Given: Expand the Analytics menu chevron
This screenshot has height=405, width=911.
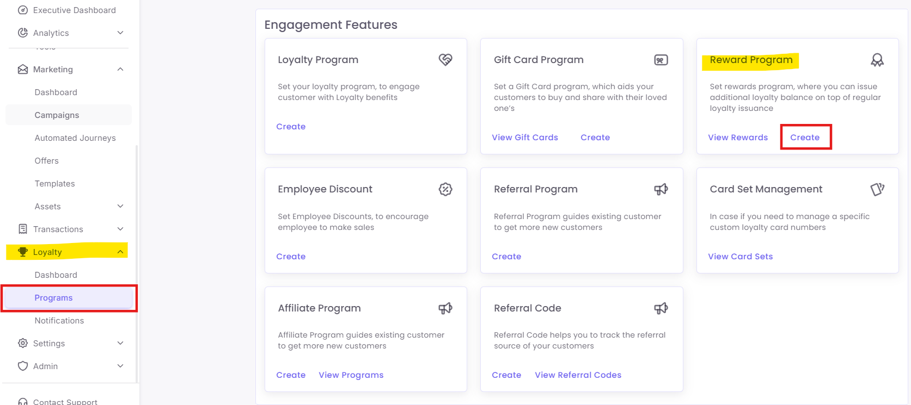Looking at the screenshot, I should [x=120, y=33].
